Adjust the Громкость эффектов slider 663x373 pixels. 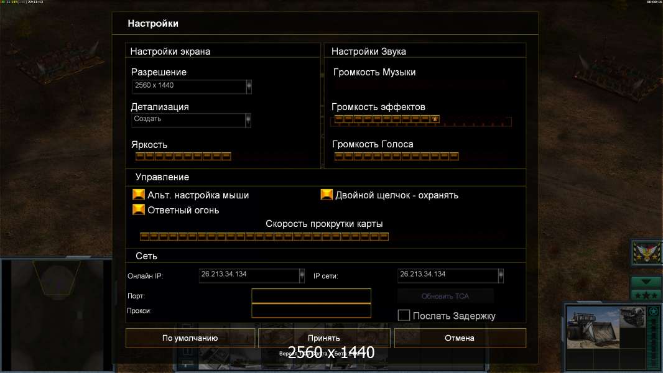[x=421, y=121]
